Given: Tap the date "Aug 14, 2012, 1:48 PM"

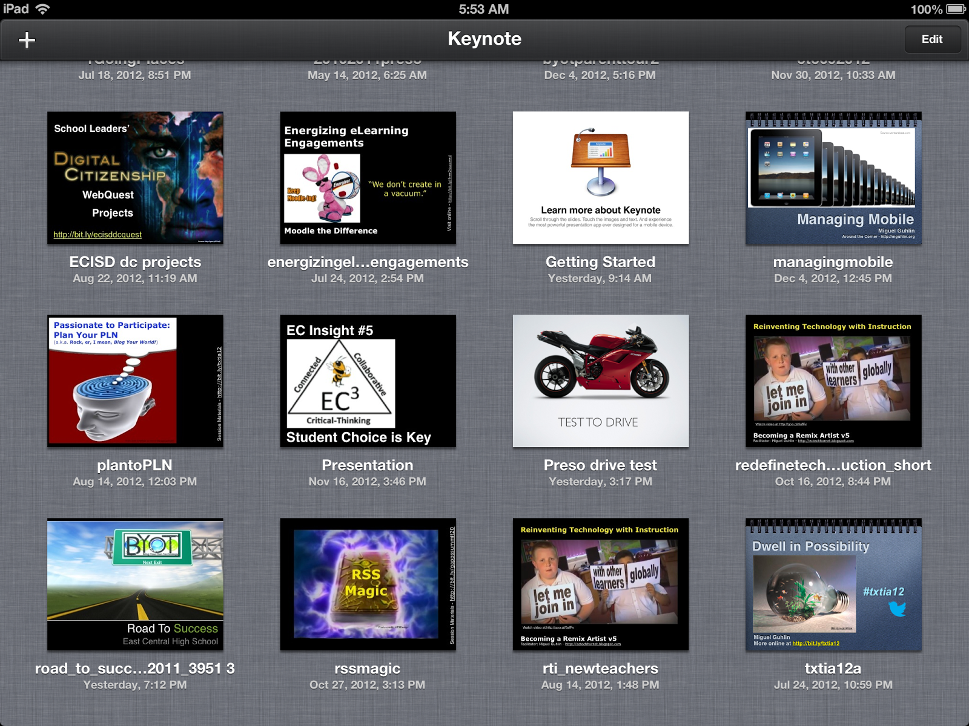Looking at the screenshot, I should coord(600,685).
